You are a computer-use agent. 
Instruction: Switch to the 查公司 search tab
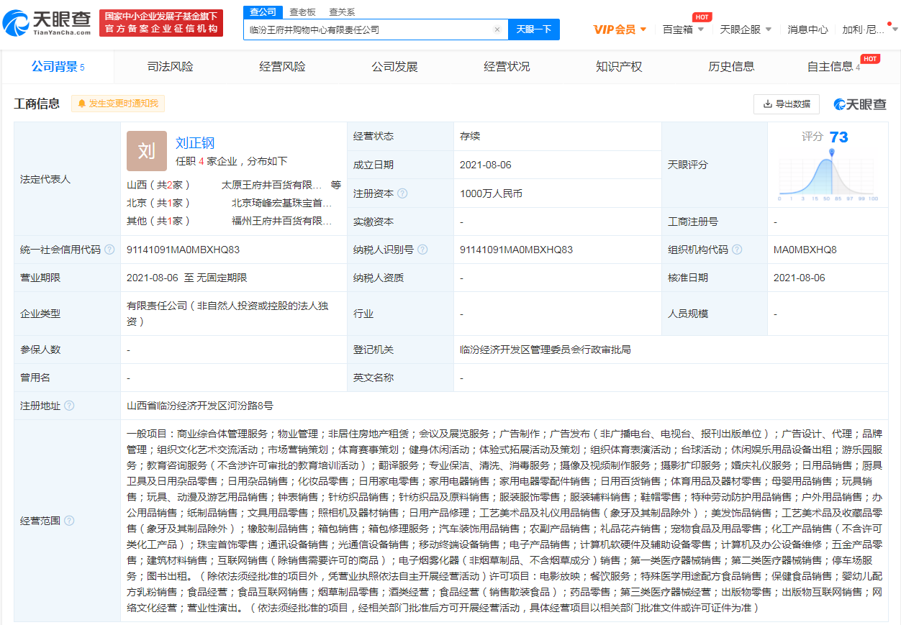261,12
